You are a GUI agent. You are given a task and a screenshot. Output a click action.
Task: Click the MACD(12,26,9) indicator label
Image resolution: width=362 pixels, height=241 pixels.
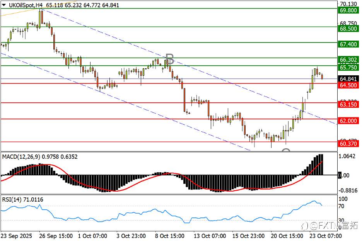click(x=21, y=157)
